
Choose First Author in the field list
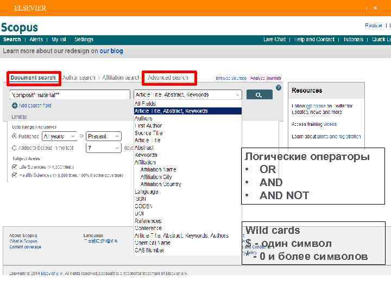(148, 125)
